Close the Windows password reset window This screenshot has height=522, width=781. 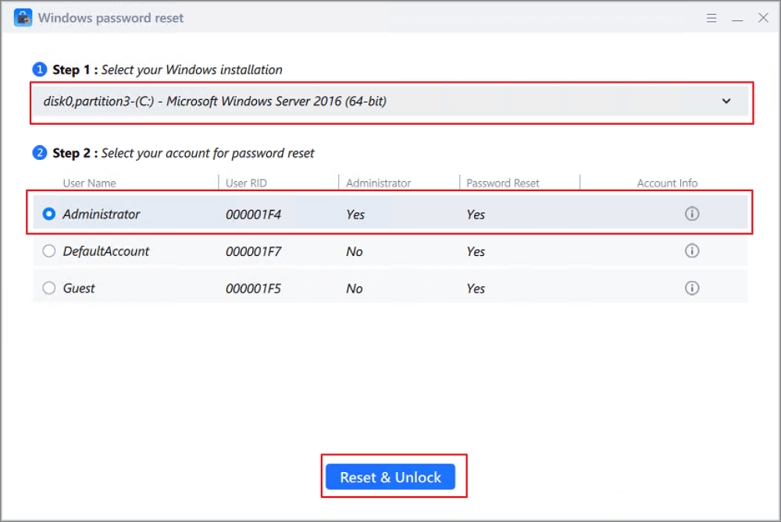(x=763, y=17)
